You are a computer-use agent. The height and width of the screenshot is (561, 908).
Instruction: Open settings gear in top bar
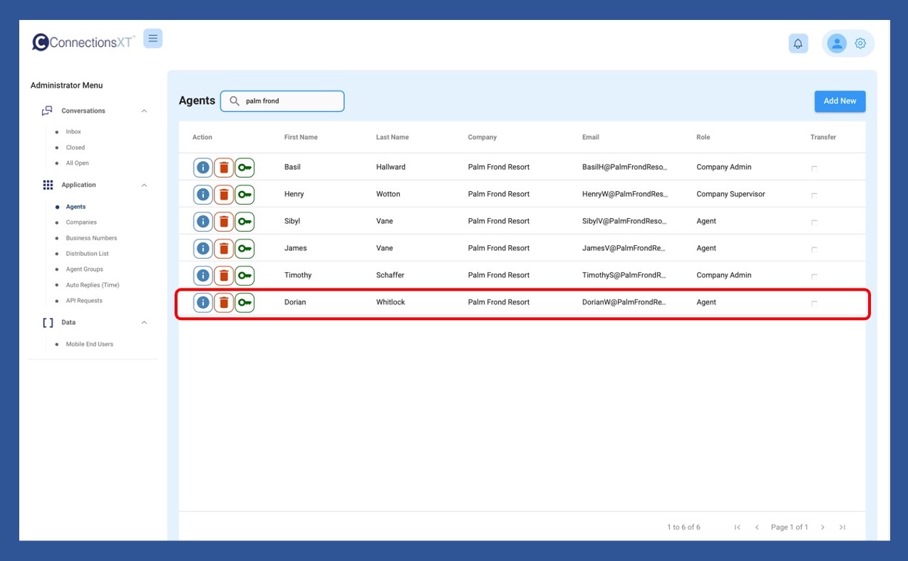[860, 43]
